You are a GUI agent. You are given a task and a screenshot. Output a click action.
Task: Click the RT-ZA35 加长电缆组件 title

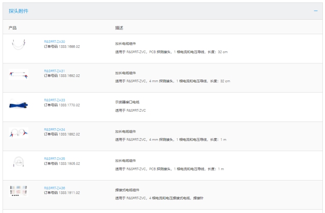126,161
